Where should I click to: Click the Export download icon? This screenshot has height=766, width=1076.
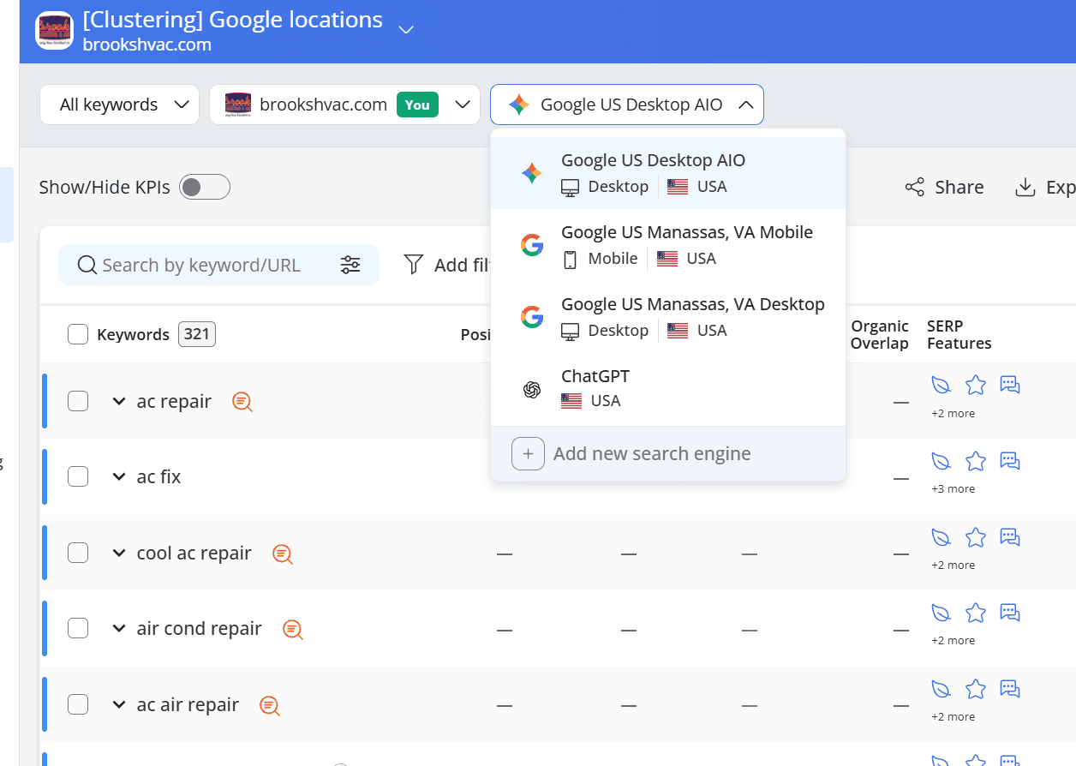pos(1025,187)
